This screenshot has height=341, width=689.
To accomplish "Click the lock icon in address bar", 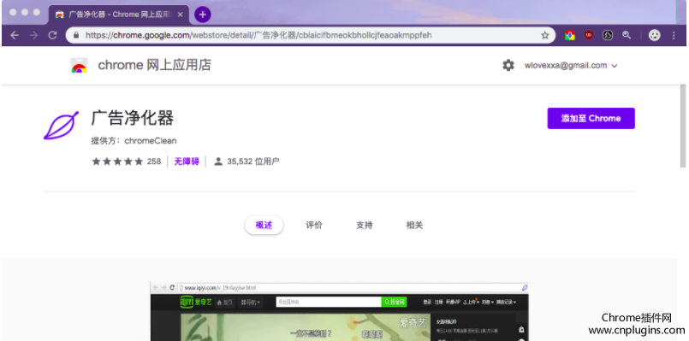I will click(76, 36).
